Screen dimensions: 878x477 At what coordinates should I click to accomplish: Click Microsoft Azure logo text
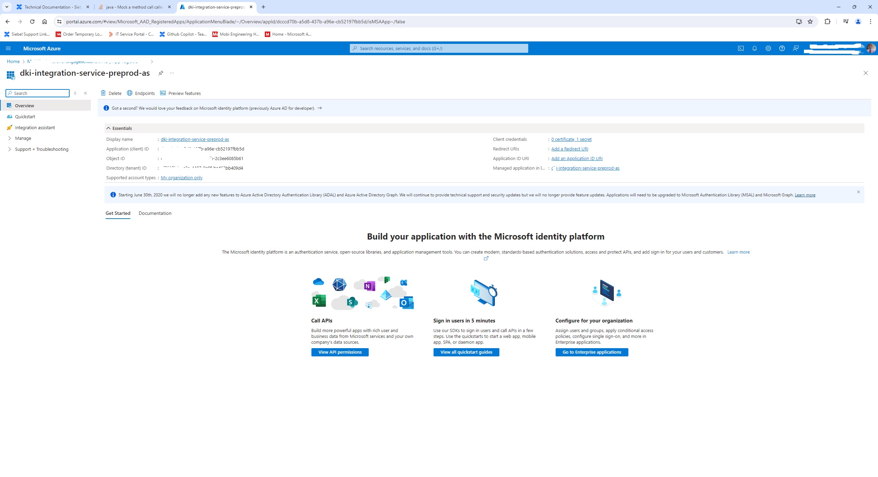click(42, 48)
